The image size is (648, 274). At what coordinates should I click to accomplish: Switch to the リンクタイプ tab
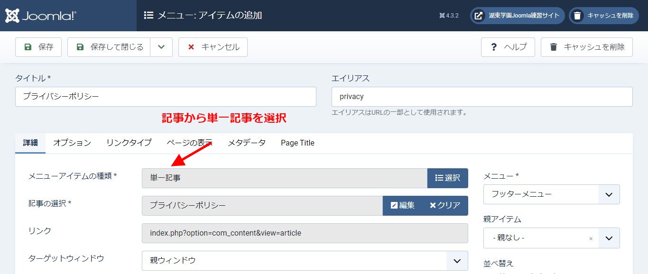pyautogui.click(x=129, y=143)
